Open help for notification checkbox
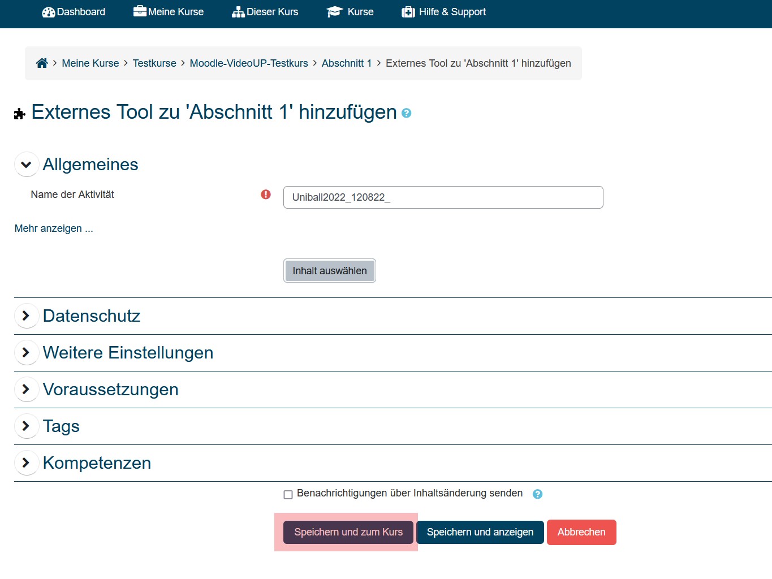The image size is (772, 579). click(537, 494)
